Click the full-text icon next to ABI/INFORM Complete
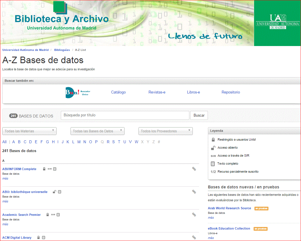Image resolution: width=301 pixels, height=241 pixels. [55, 169]
